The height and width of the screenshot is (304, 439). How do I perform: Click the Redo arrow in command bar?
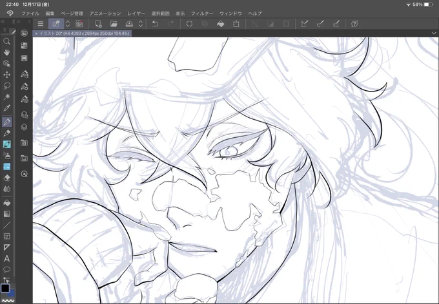[170, 24]
